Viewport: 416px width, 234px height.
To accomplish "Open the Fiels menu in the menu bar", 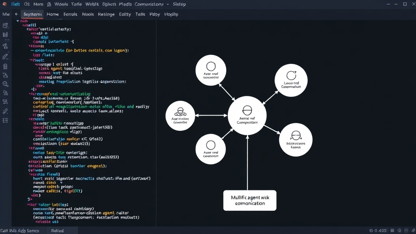I will pos(15,4).
